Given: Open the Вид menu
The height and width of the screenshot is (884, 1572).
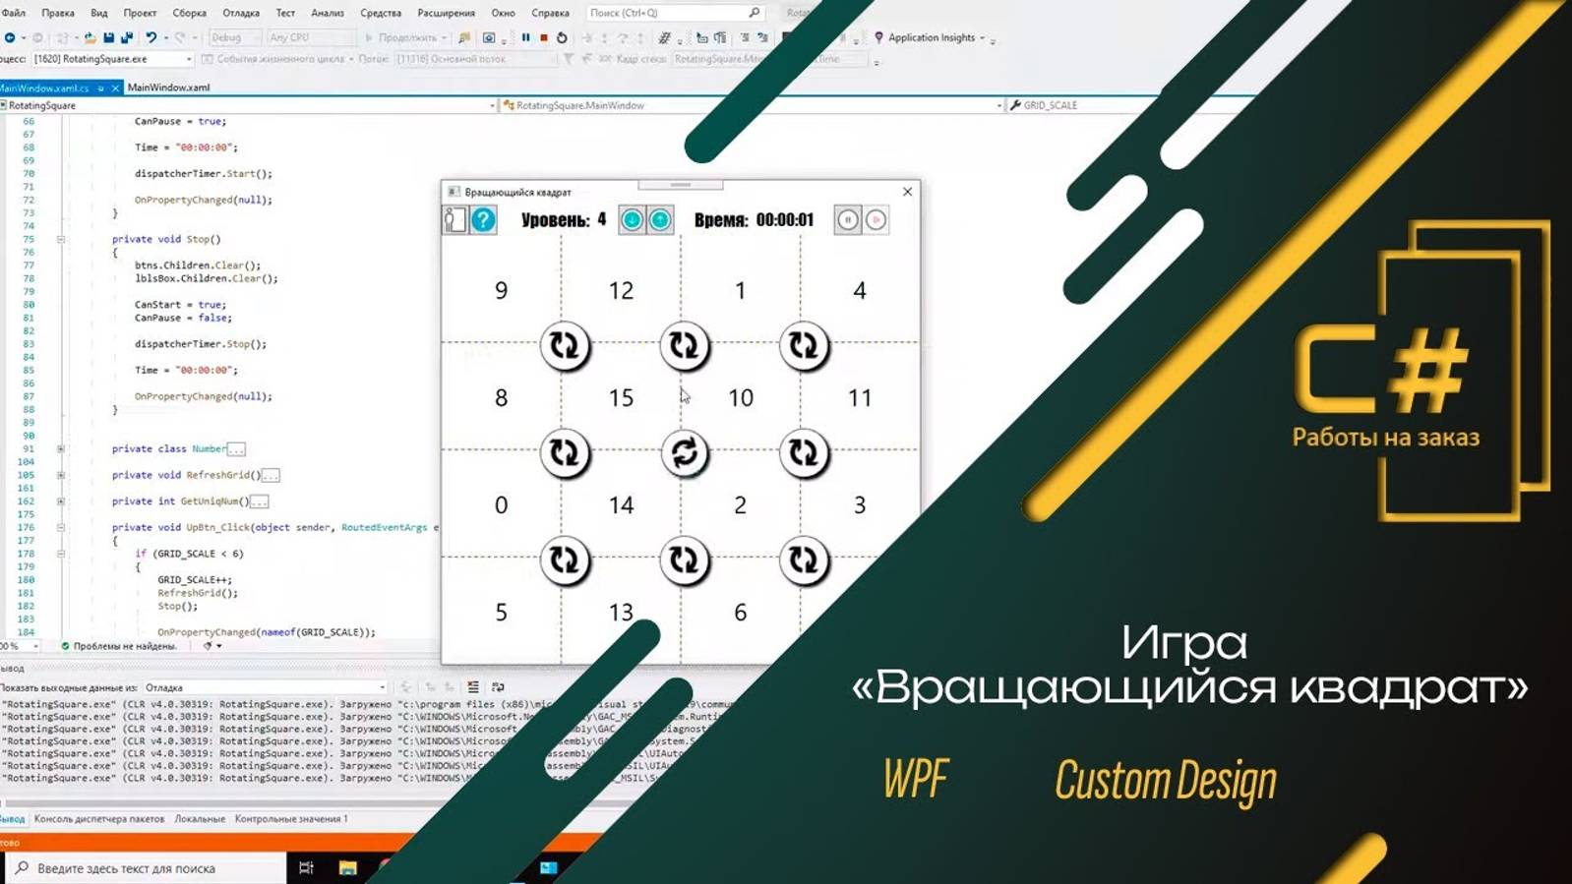Looking at the screenshot, I should pos(99,13).
